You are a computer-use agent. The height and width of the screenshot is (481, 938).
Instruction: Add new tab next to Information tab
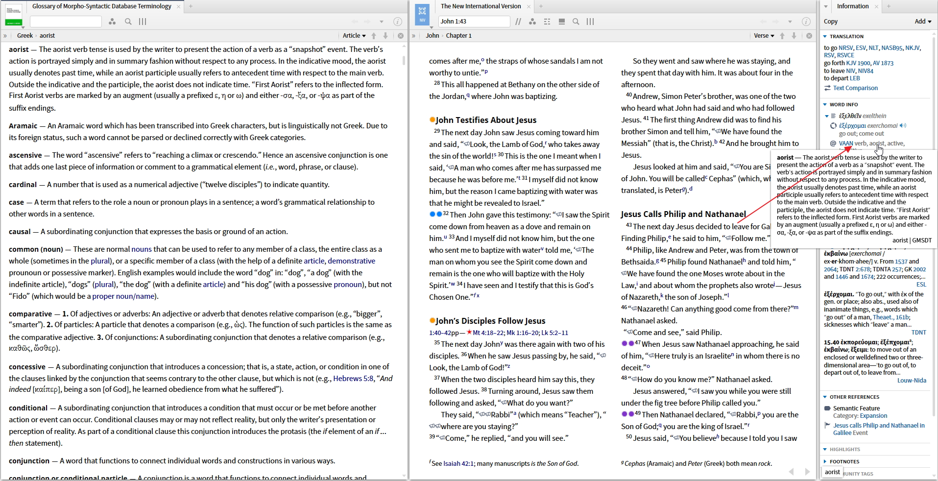[x=889, y=6]
